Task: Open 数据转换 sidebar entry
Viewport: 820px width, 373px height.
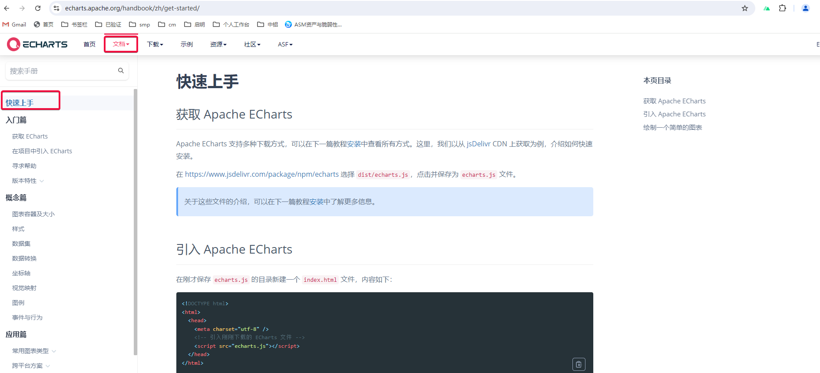Action: tap(24, 258)
